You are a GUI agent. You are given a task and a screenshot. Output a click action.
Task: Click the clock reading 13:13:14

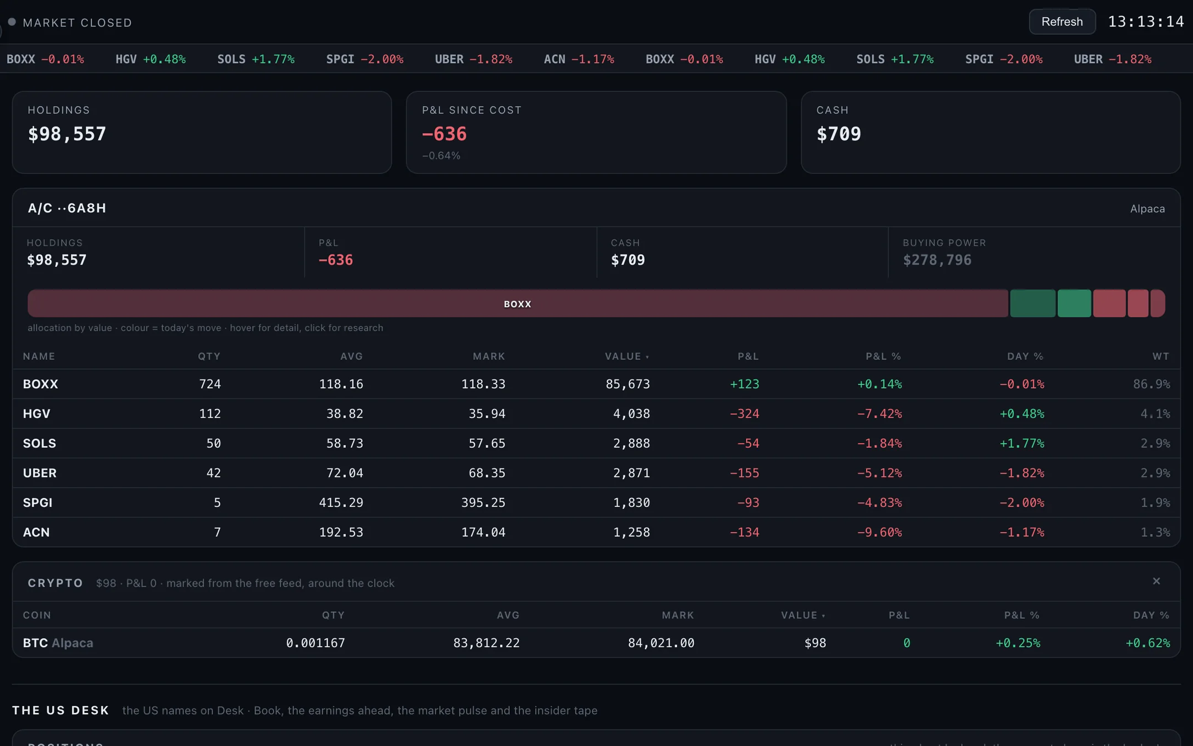pyautogui.click(x=1146, y=22)
